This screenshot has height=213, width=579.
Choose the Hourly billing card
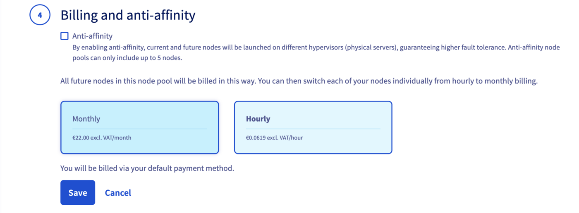pos(313,127)
